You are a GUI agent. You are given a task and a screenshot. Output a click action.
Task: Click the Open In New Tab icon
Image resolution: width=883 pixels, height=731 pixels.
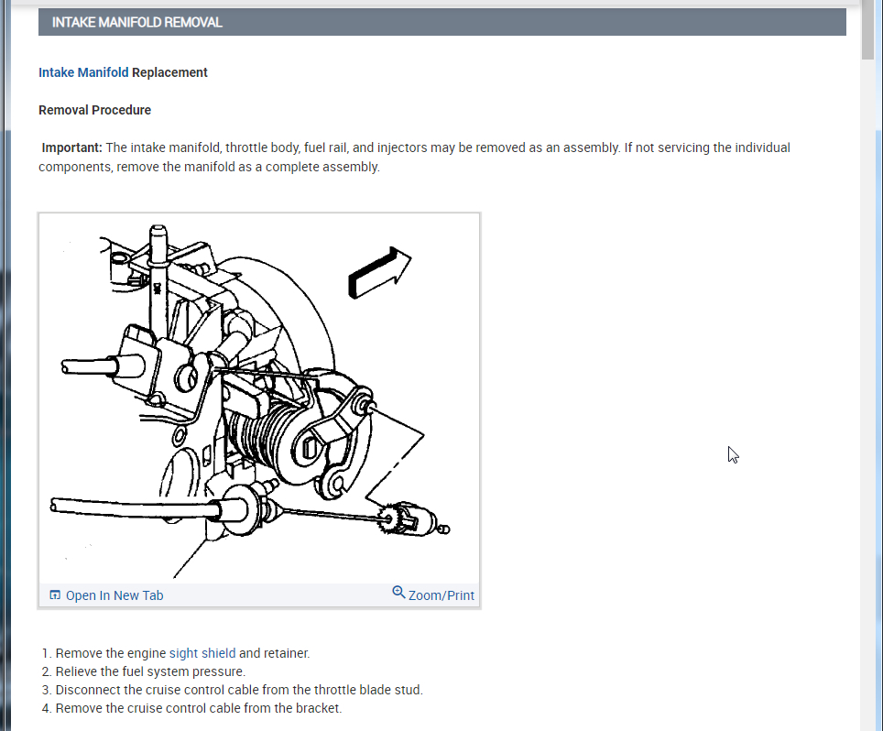(x=55, y=595)
